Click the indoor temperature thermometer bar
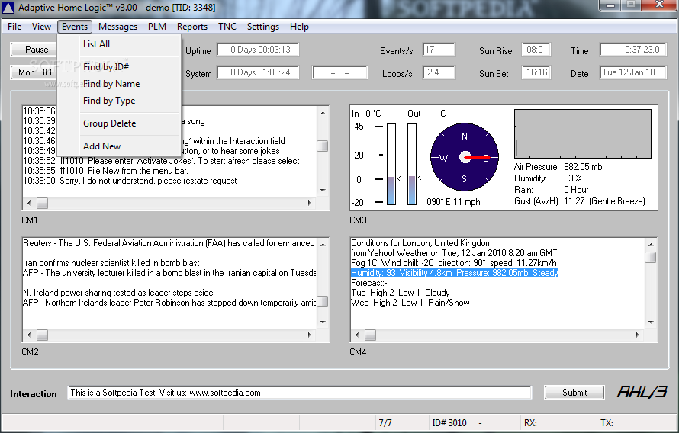 pos(391,164)
